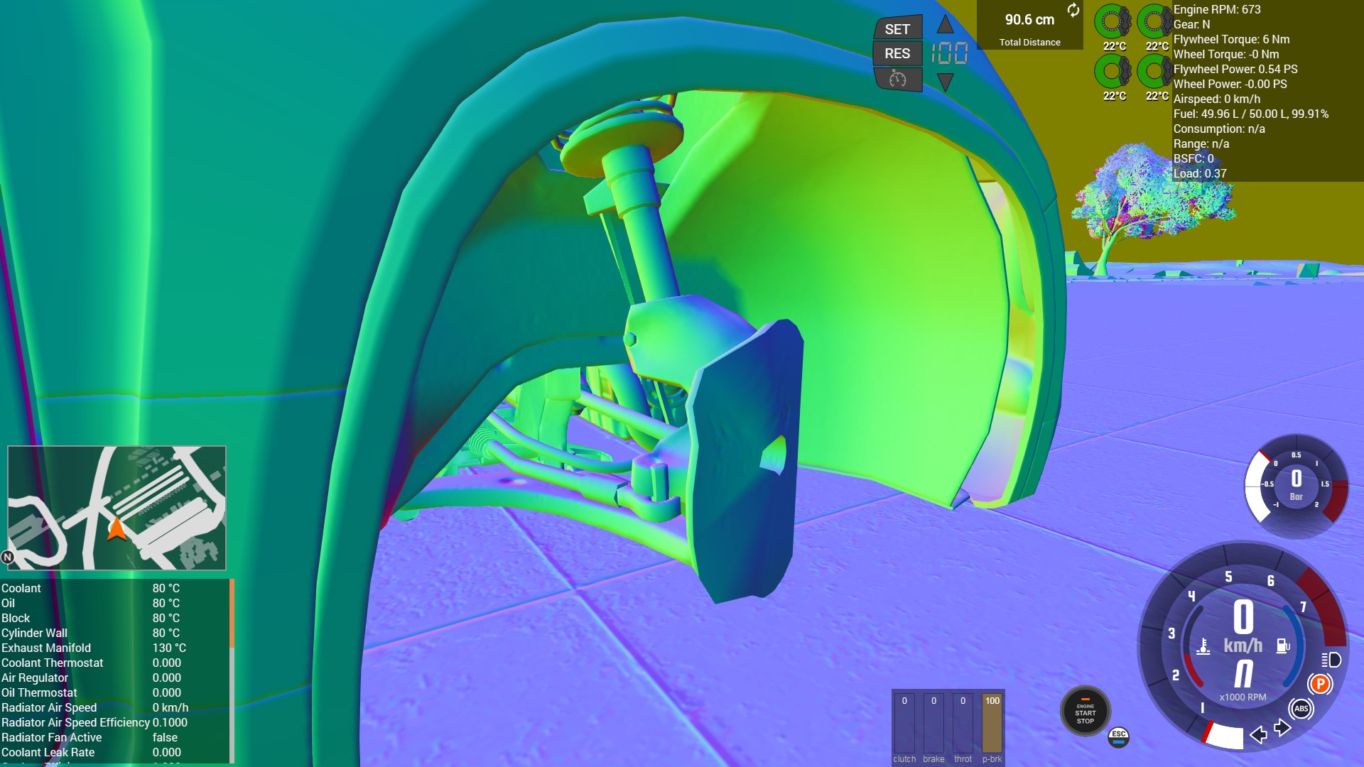Screen dimensions: 1364x767
Task: Click the top-left brake disc temperature icon
Action: pos(1113,23)
